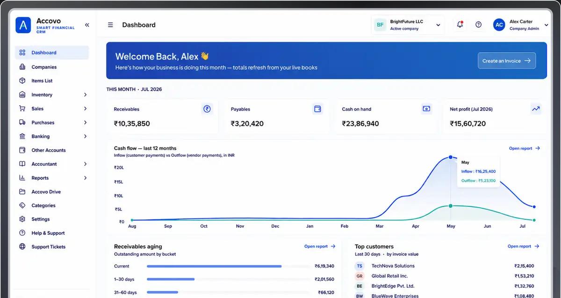Open report for Receivables aging
Screen dimensions: 561x298
tap(320, 246)
